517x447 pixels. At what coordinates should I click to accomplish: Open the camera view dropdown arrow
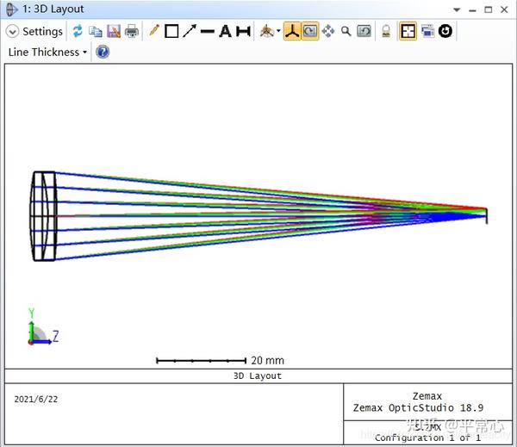pyautogui.click(x=278, y=31)
